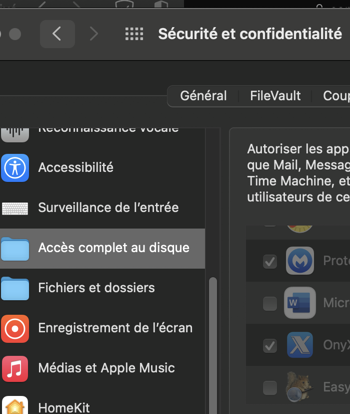350x414 pixels.
Task: Click the Surveillance de l'entrée keyboard icon
Action: (15, 208)
